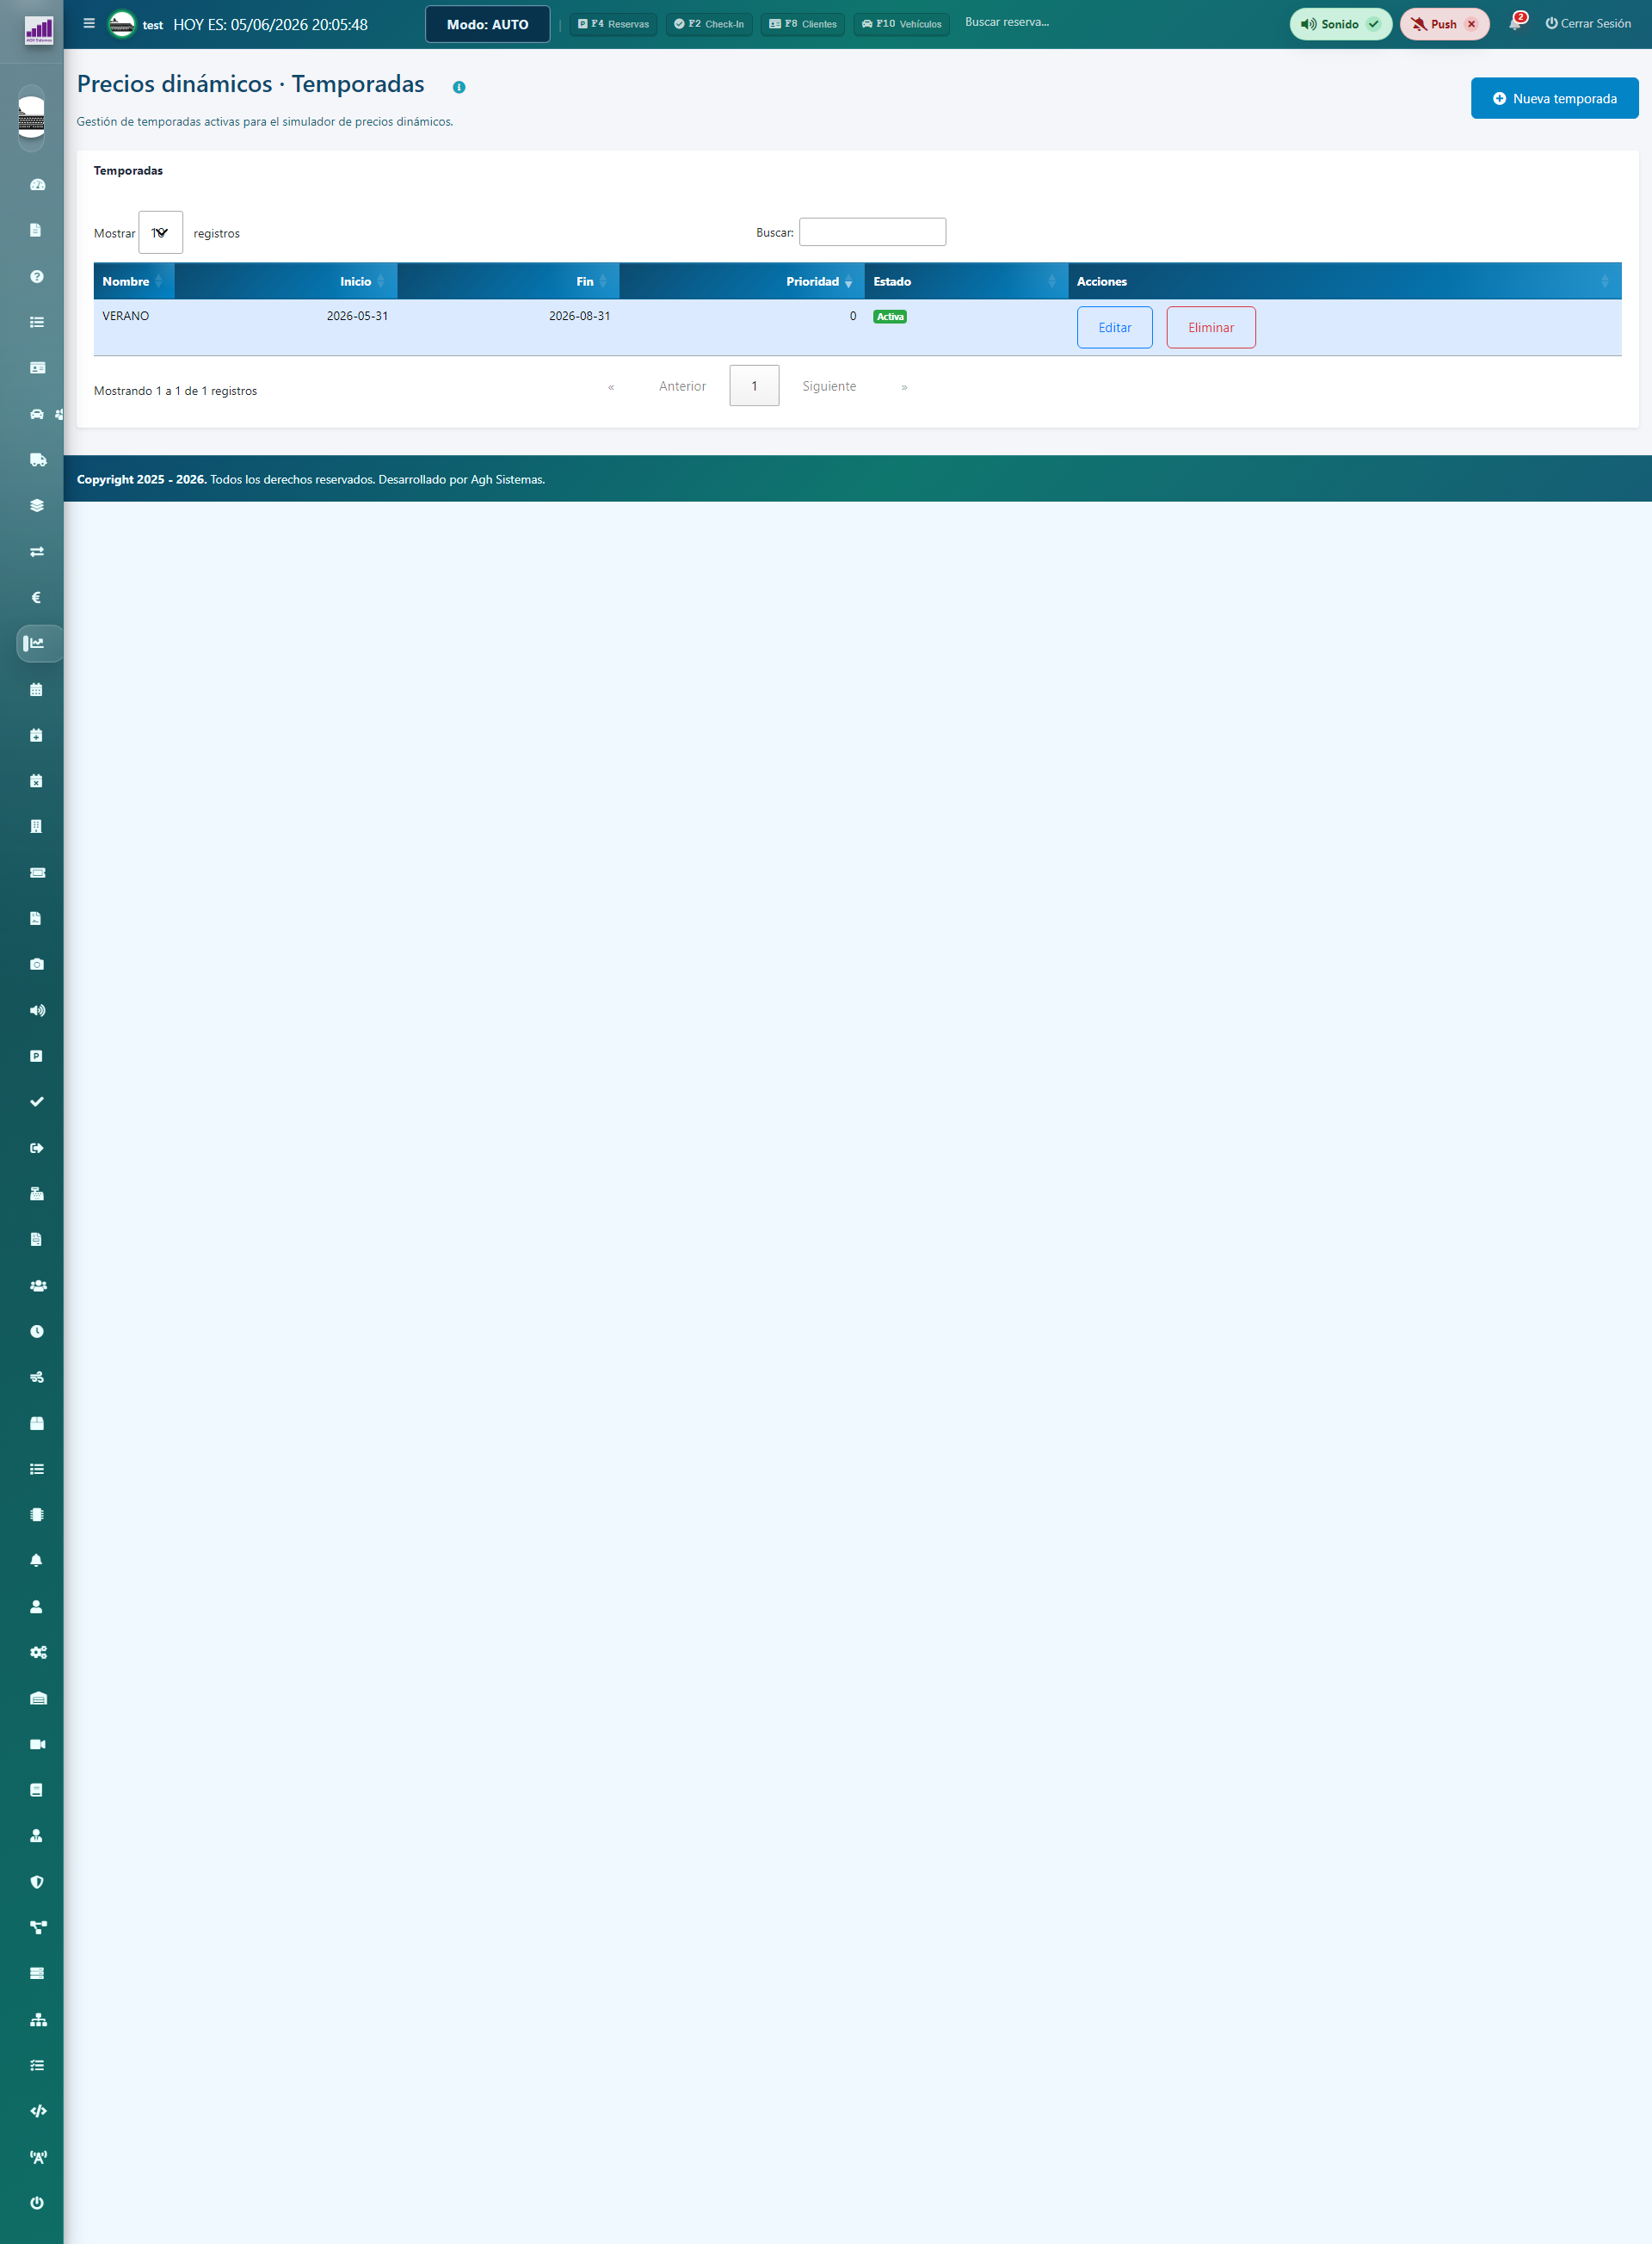
Task: Open the ID card sidebar icon
Action: coord(37,368)
